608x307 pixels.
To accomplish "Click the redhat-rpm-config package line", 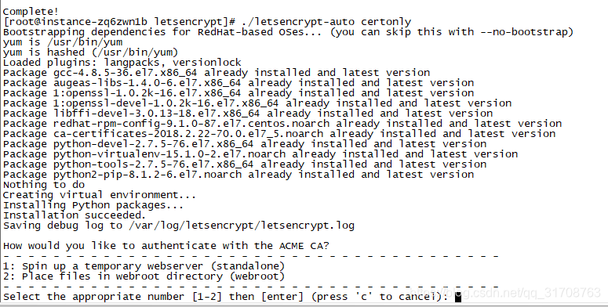I will 282,124.
